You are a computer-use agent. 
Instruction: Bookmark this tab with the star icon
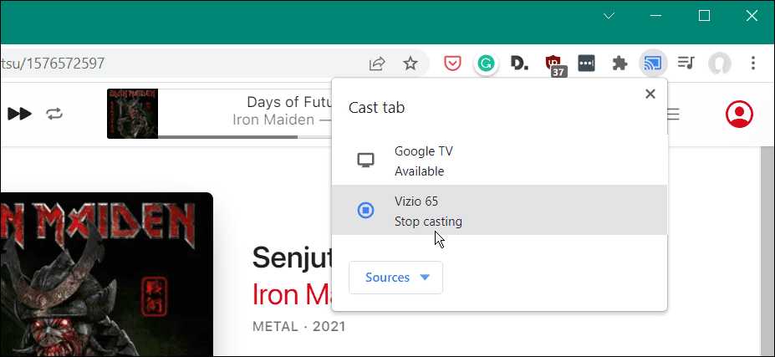click(x=410, y=64)
